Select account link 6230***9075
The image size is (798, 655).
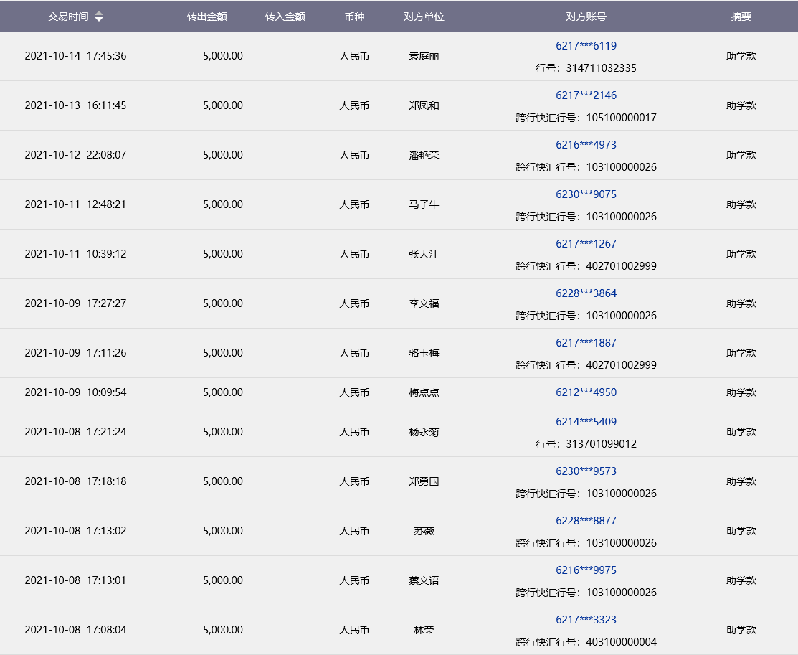click(x=586, y=194)
